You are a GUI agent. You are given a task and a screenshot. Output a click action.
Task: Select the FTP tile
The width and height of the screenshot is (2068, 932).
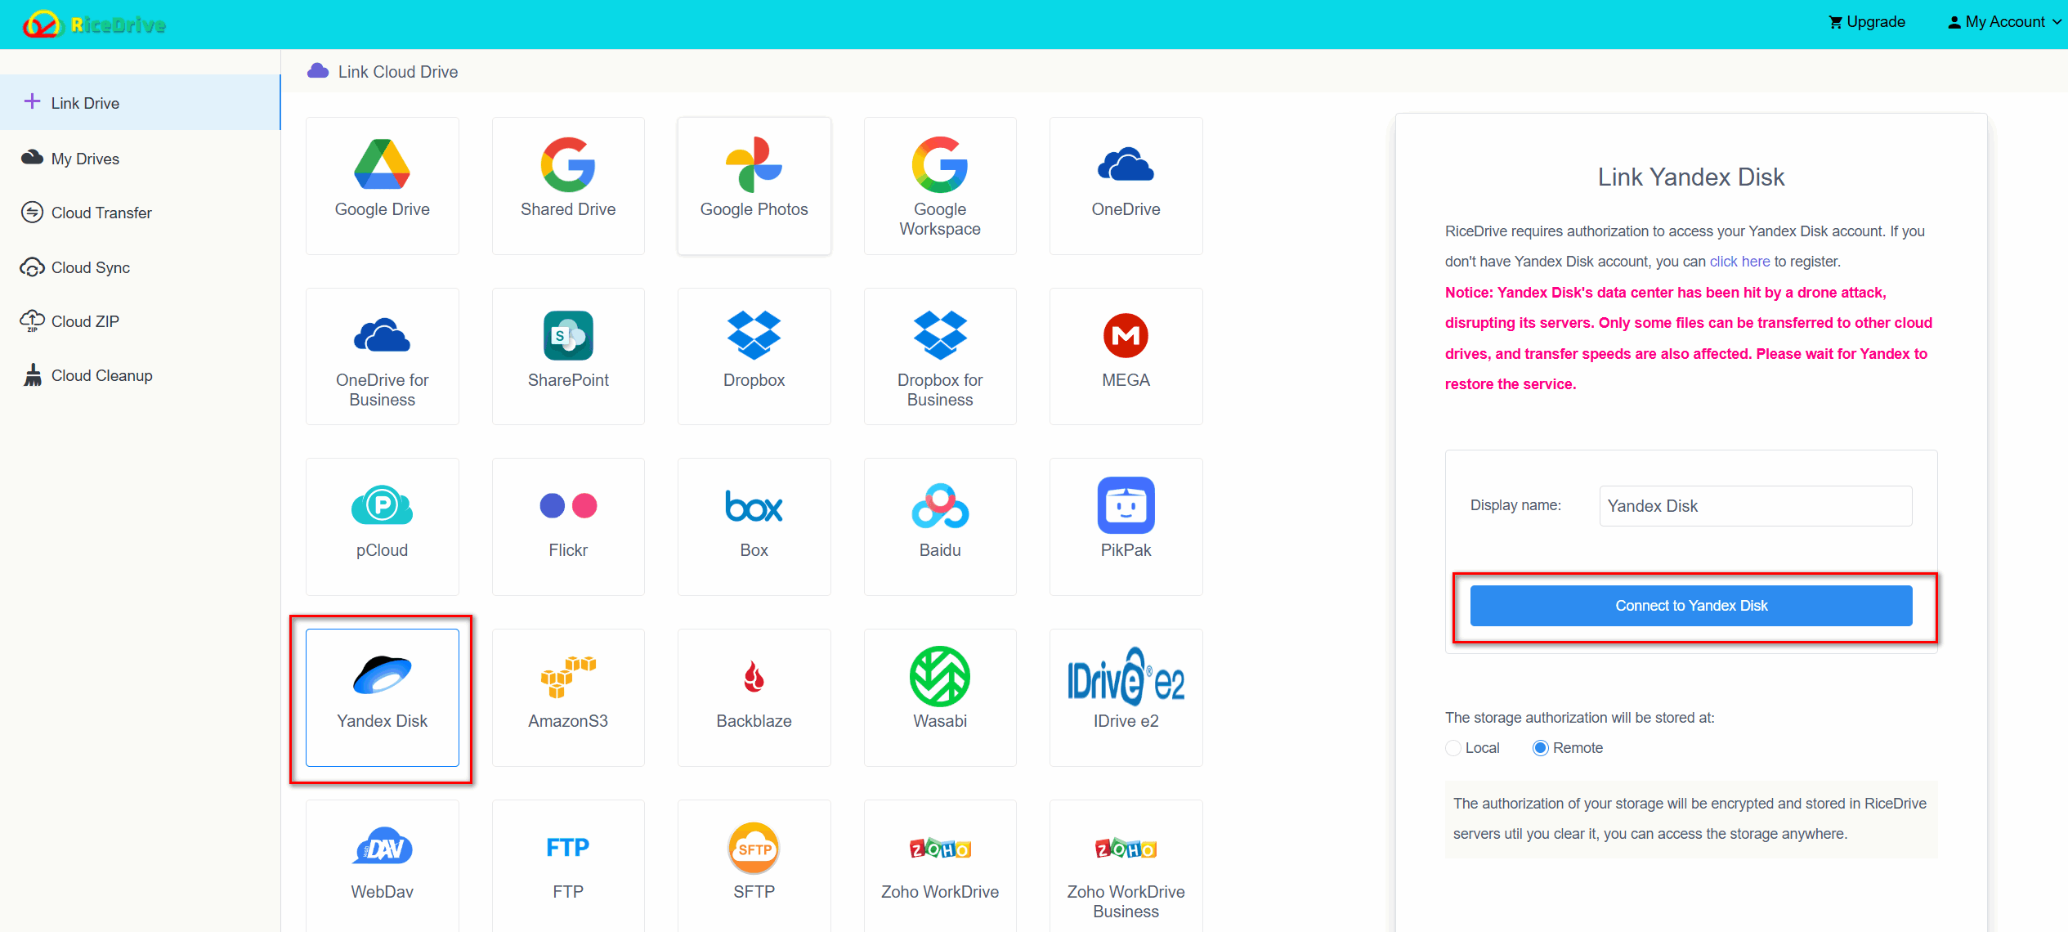point(568,867)
